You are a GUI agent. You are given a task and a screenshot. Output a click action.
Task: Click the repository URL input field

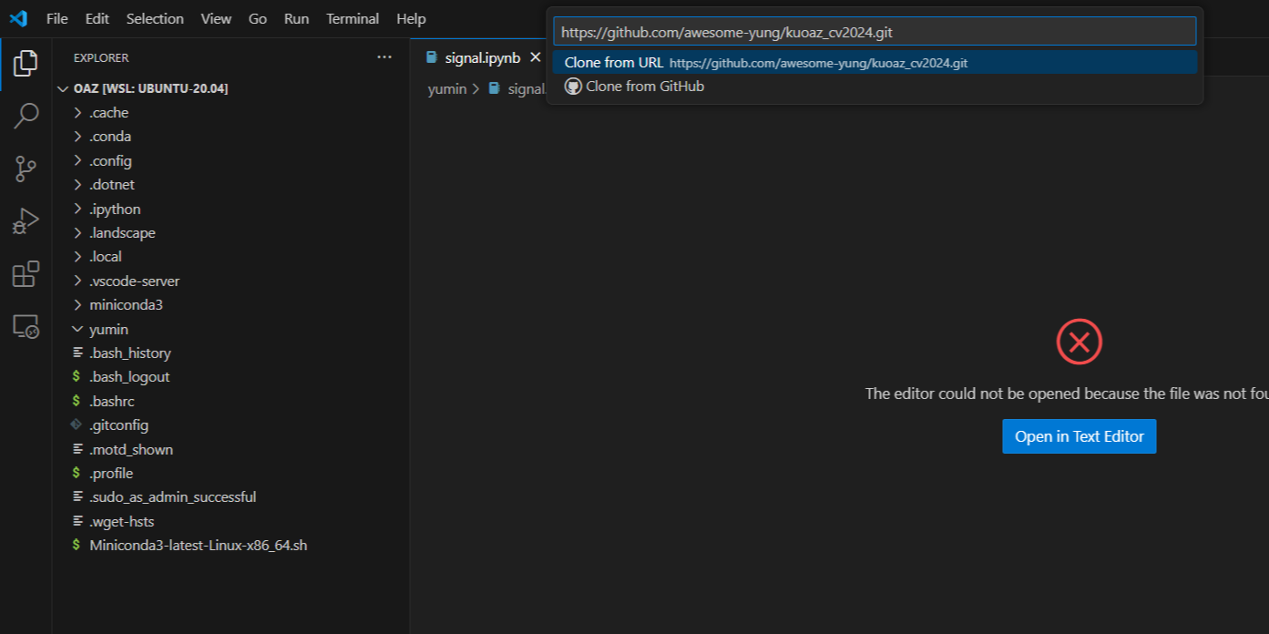(875, 31)
